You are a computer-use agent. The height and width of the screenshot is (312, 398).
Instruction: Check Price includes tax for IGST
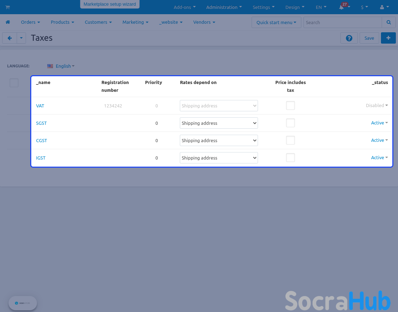click(x=290, y=158)
